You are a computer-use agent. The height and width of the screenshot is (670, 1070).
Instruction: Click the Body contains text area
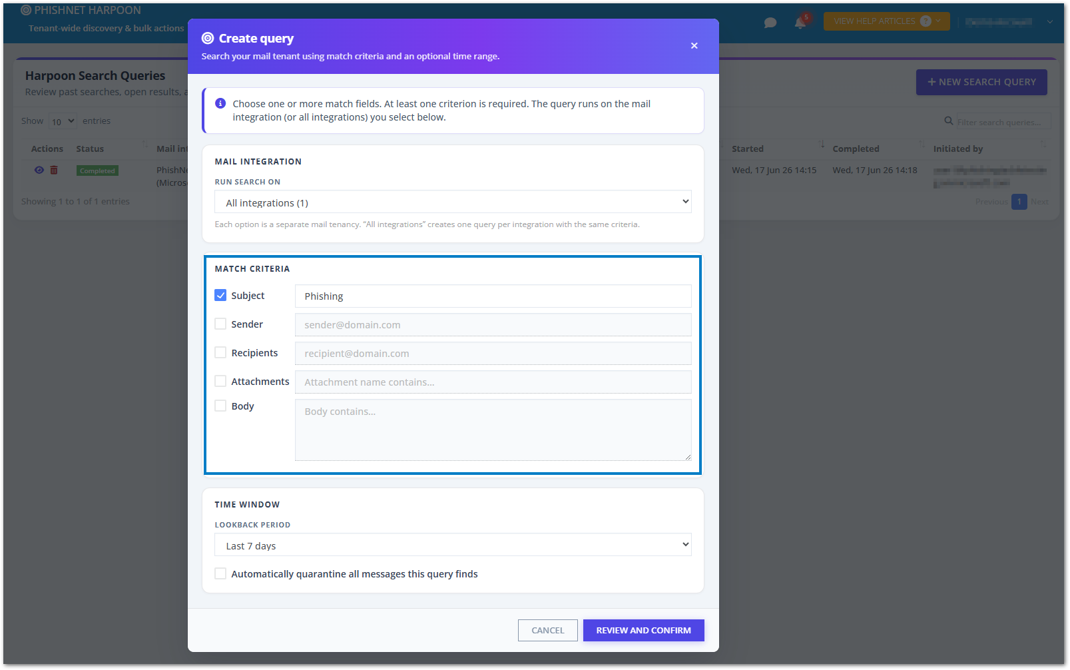493,430
